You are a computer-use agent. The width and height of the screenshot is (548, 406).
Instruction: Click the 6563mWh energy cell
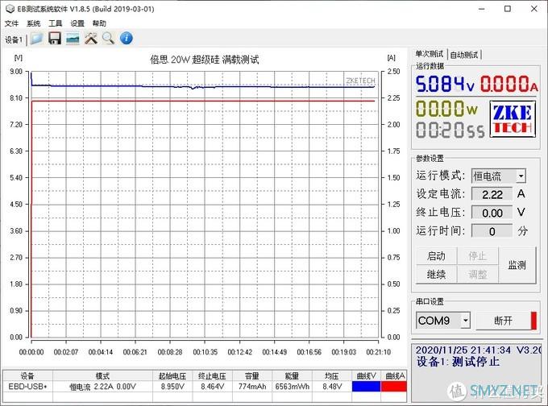coord(293,387)
